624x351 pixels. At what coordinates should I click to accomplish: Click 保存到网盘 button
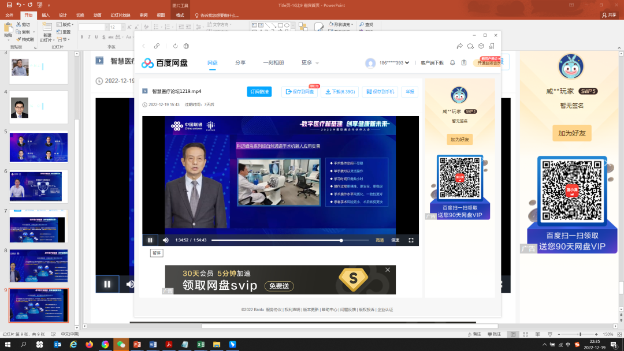(300, 92)
